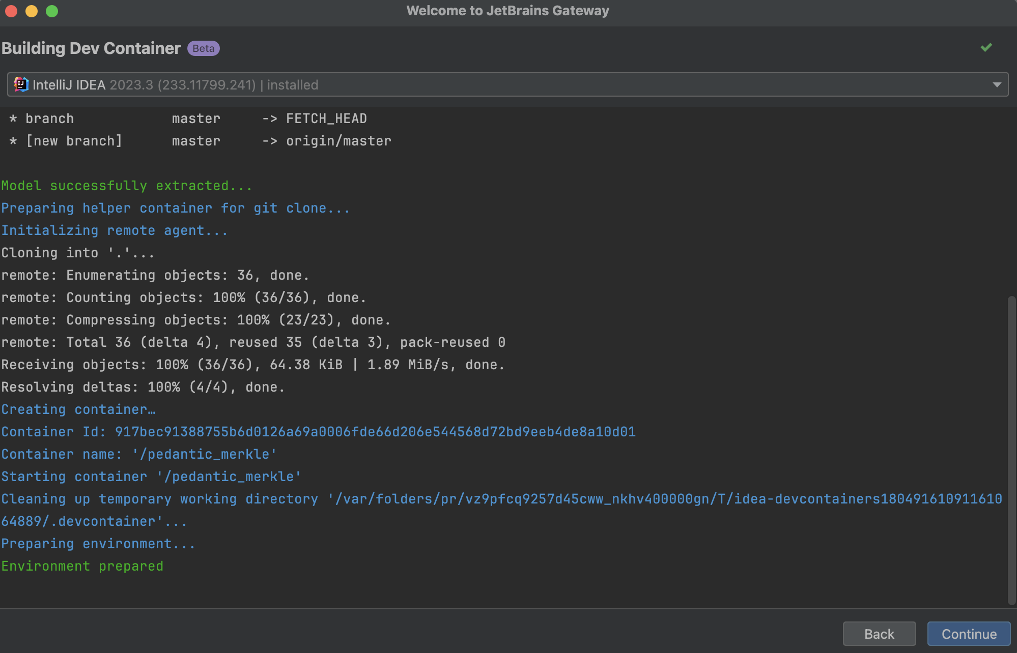1017x653 pixels.
Task: Click the 'Cleaning up temporary working directory' line
Action: coord(501,499)
